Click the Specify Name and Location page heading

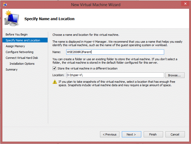pos(49,19)
